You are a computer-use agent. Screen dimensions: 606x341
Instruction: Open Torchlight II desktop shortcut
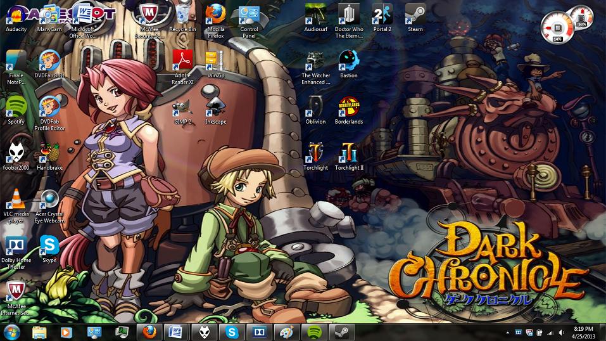349,157
